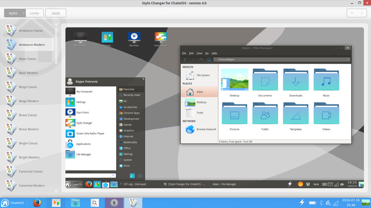
Task: Click the battery tray icon
Action: (313, 203)
